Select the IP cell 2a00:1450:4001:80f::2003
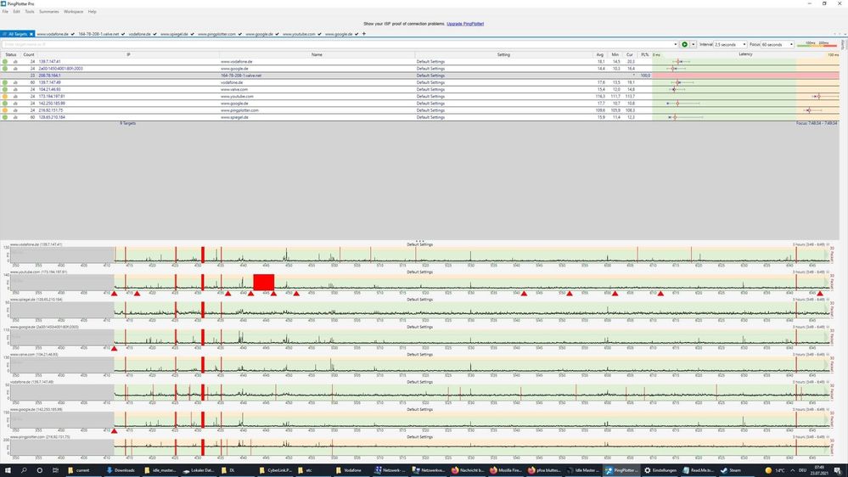 (x=60, y=69)
